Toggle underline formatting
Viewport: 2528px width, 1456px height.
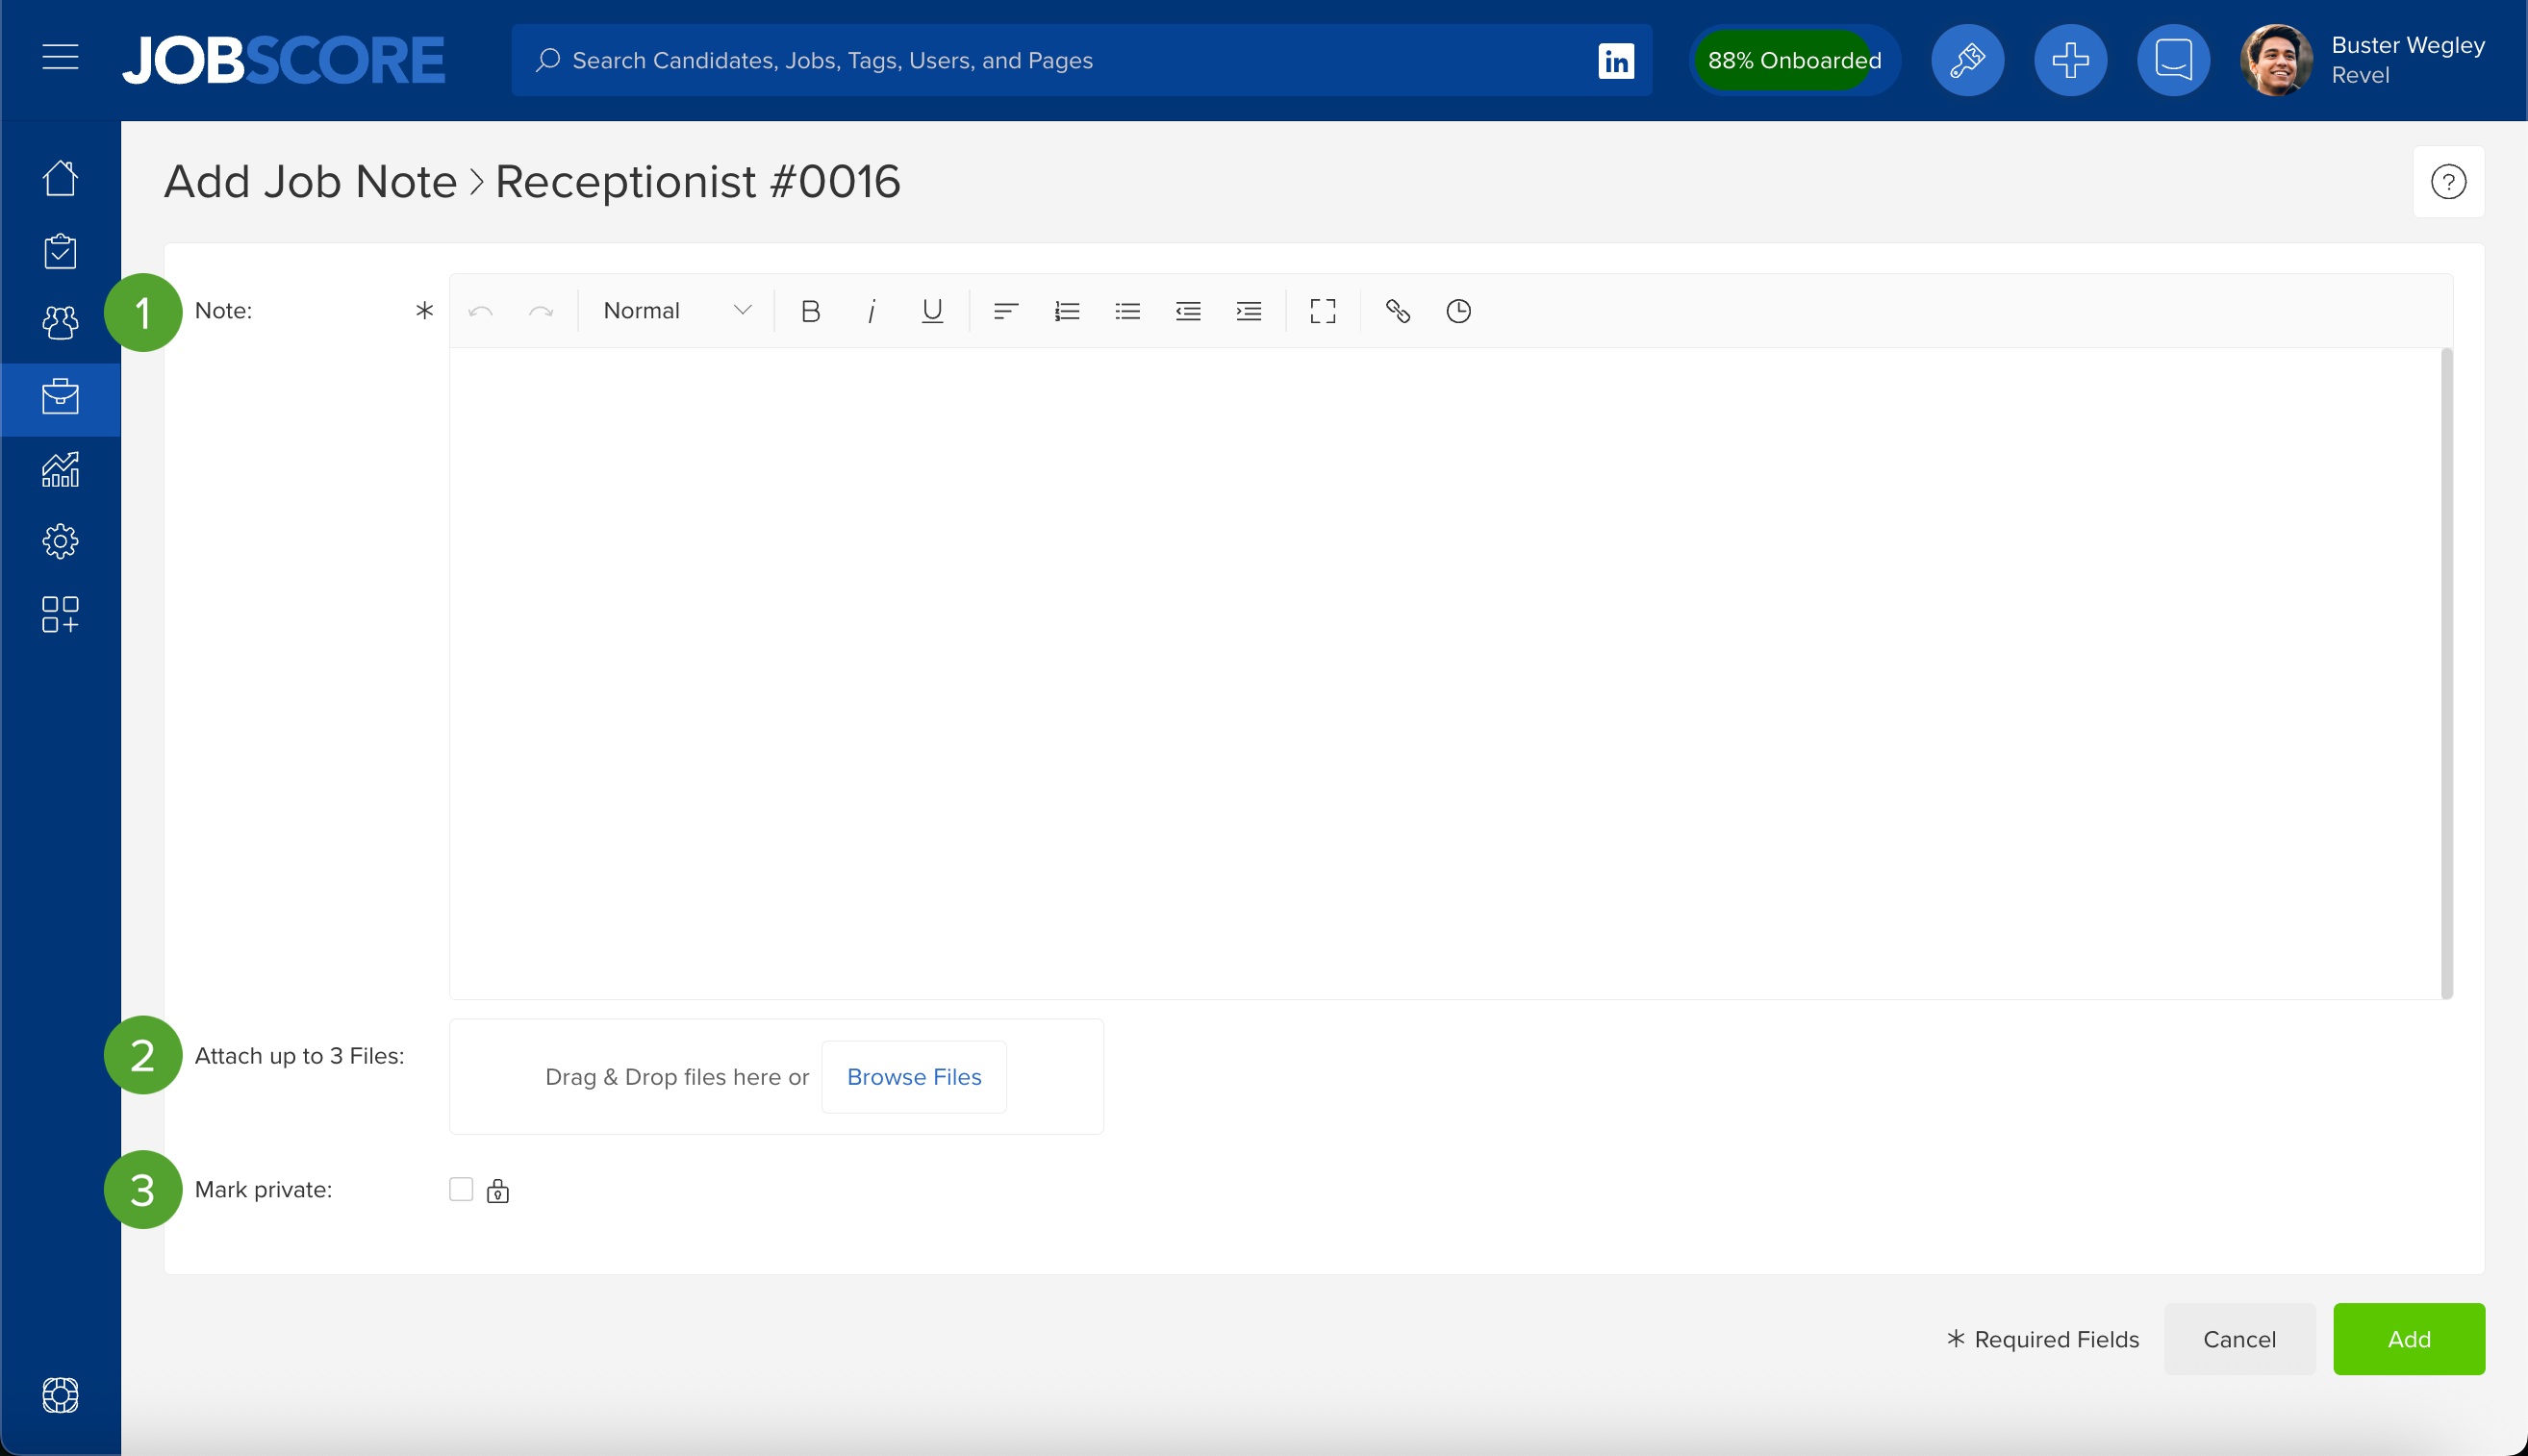coord(932,311)
